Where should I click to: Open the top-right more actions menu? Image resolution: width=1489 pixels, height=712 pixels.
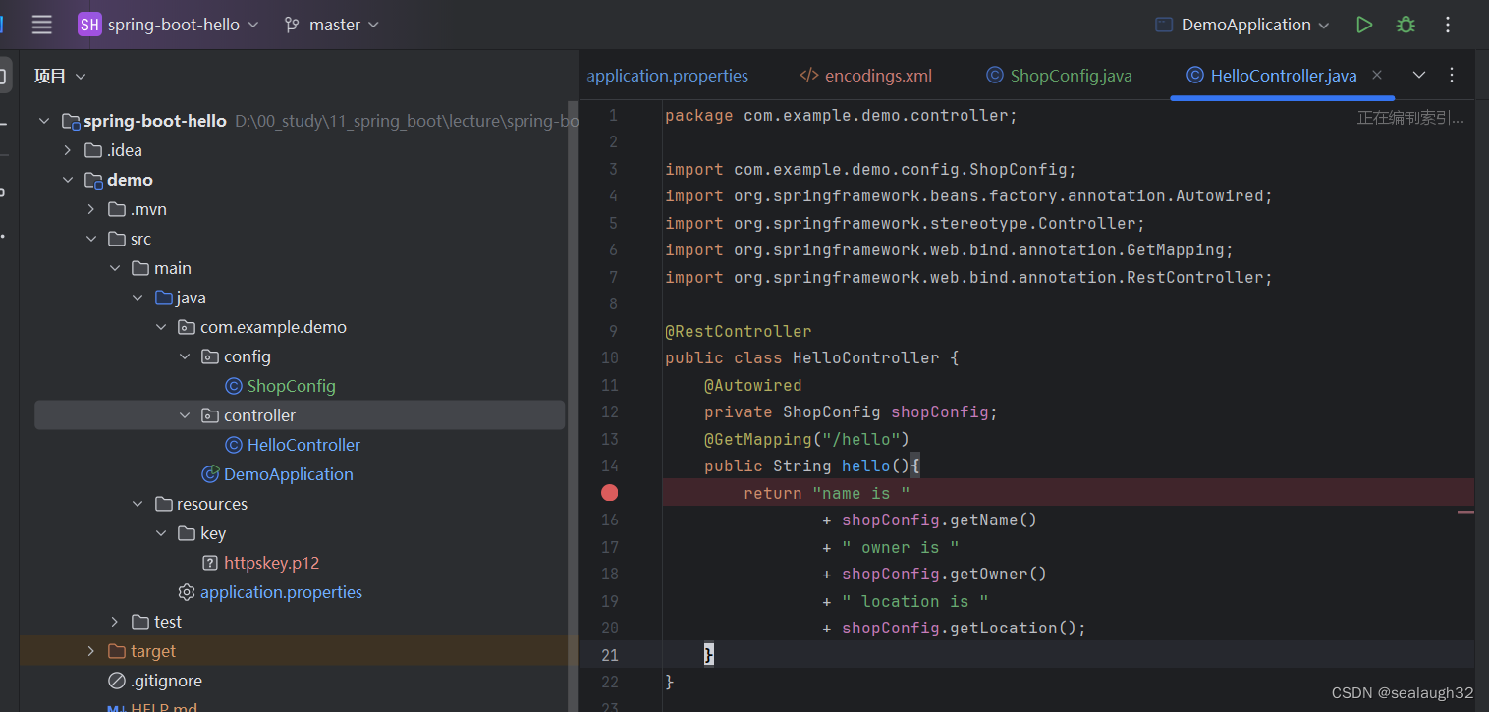point(1448,25)
